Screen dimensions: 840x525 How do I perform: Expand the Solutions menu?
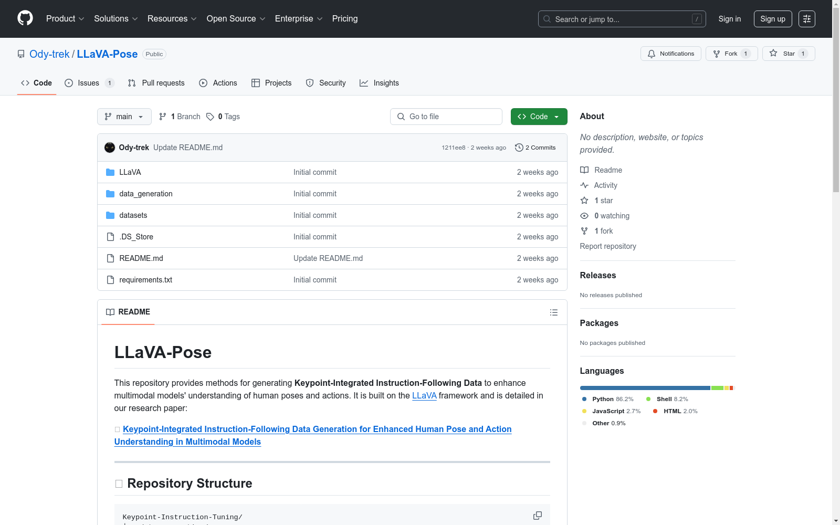(x=116, y=18)
